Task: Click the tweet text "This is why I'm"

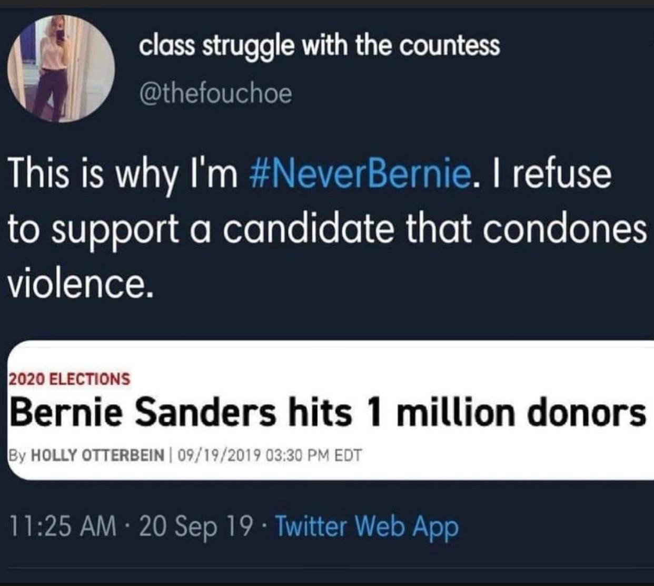Action: point(123,175)
